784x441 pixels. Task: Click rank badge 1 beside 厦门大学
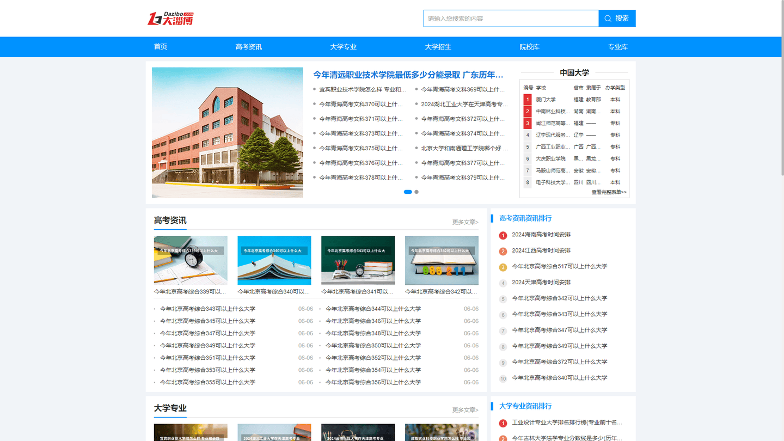(528, 100)
